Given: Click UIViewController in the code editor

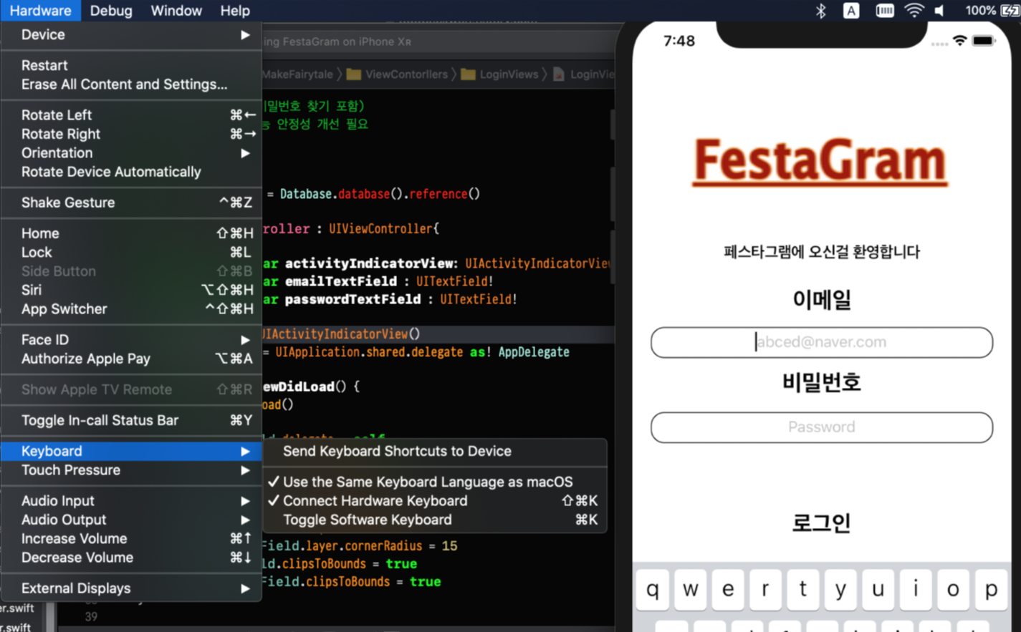Looking at the screenshot, I should pyautogui.click(x=380, y=229).
